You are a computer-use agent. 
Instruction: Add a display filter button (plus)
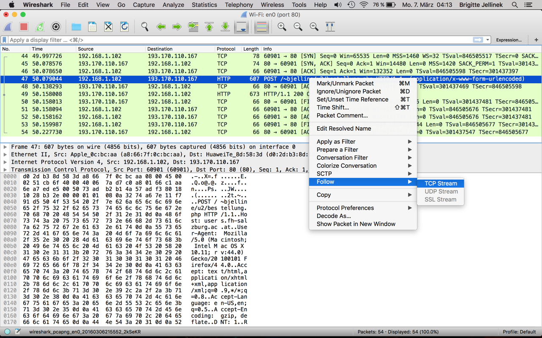[536, 40]
